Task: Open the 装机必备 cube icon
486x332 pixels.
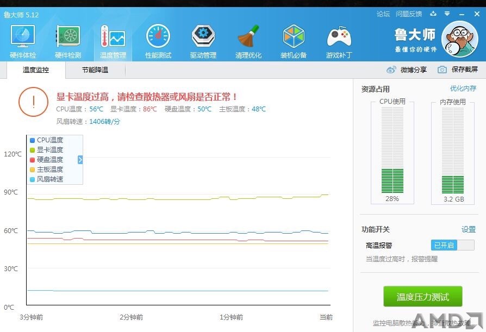Action: point(294,36)
